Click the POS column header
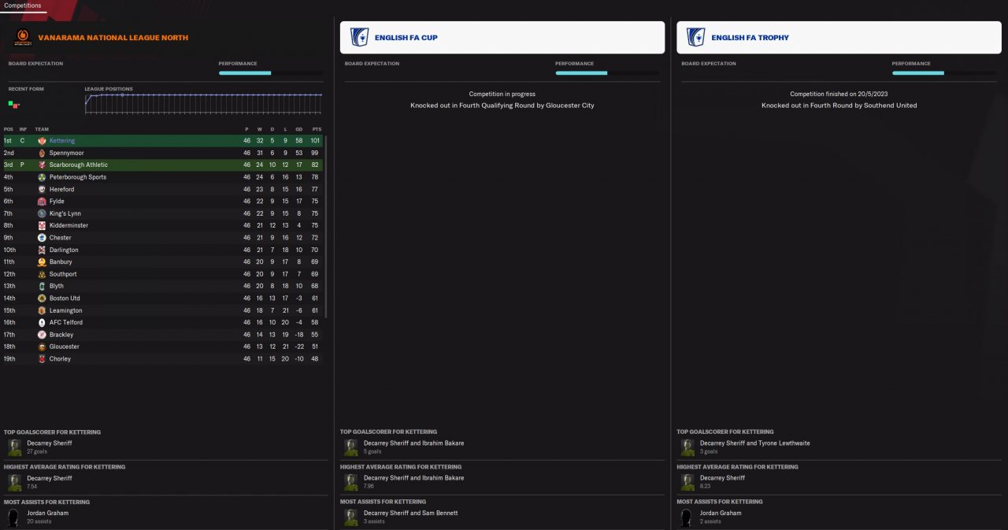The image size is (1008, 530). tap(8, 129)
